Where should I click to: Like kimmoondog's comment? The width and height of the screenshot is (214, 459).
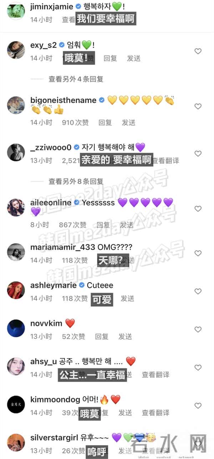[x=198, y=406]
